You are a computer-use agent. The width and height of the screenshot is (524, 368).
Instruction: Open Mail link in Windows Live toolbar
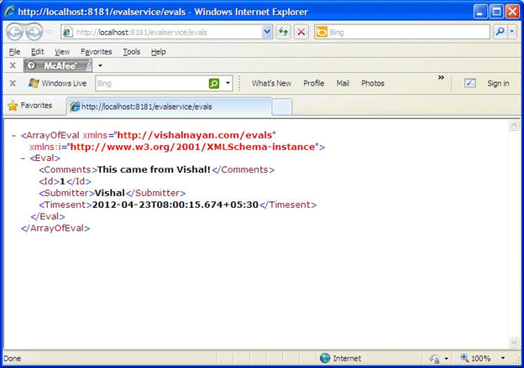[x=343, y=84]
